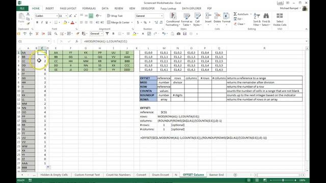Click the magnifier icon in quick toolbar

[56, 34]
